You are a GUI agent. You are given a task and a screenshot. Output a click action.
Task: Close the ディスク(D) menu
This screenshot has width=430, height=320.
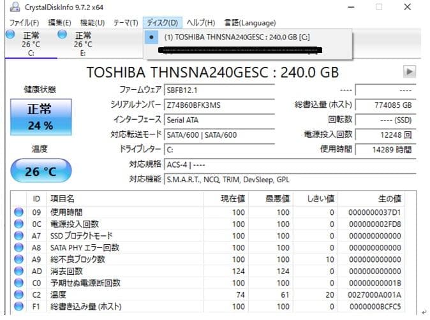(x=162, y=23)
